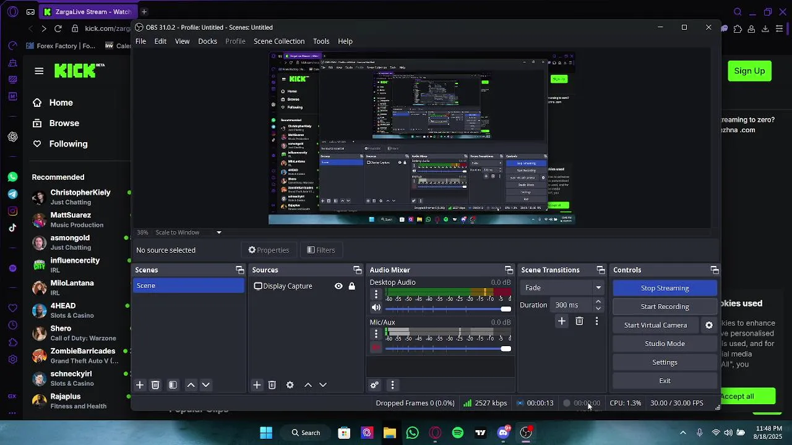Click transition Duration 300 ms field
Image resolution: width=792 pixels, height=445 pixels.
tap(572, 305)
